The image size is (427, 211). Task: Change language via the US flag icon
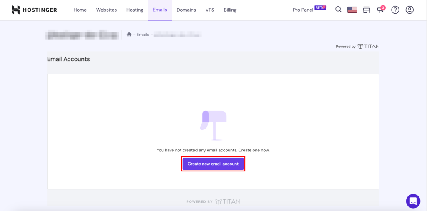pyautogui.click(x=352, y=10)
